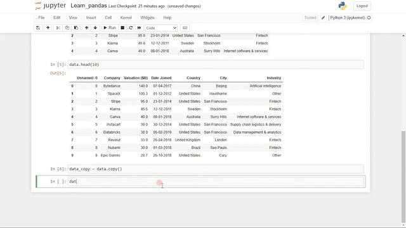Click the edit pencil icon near Trusted

coord(323,18)
